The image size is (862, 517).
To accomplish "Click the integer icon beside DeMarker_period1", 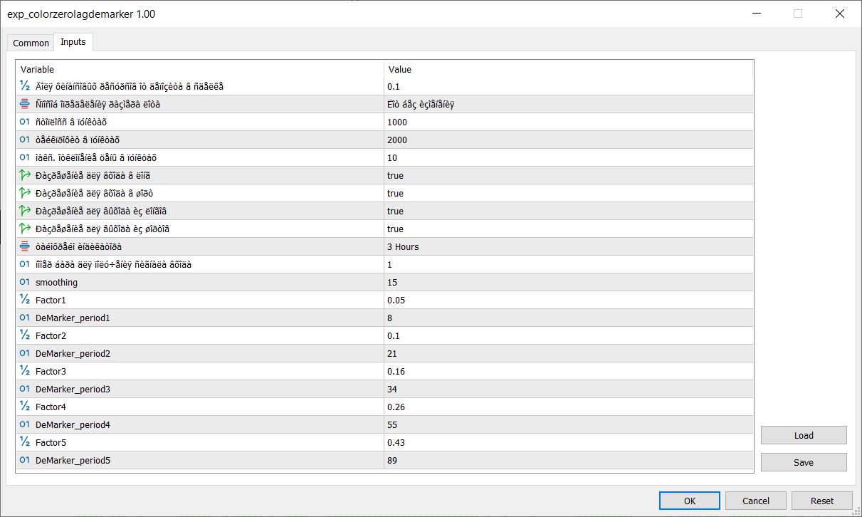I will 25,318.
